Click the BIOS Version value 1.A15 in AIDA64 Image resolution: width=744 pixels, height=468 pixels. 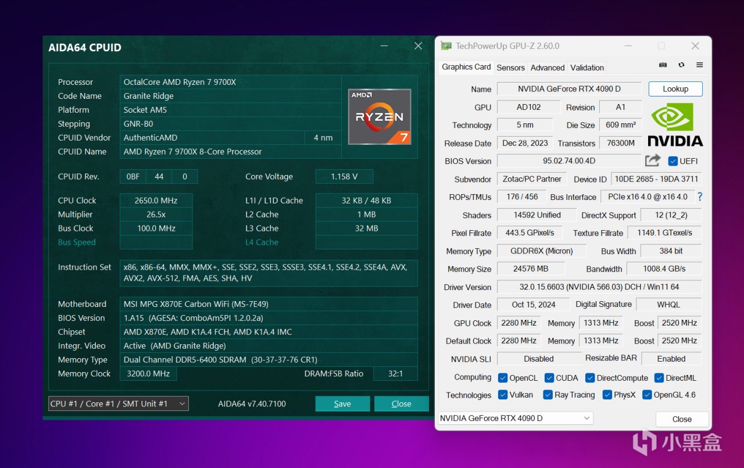point(269,318)
